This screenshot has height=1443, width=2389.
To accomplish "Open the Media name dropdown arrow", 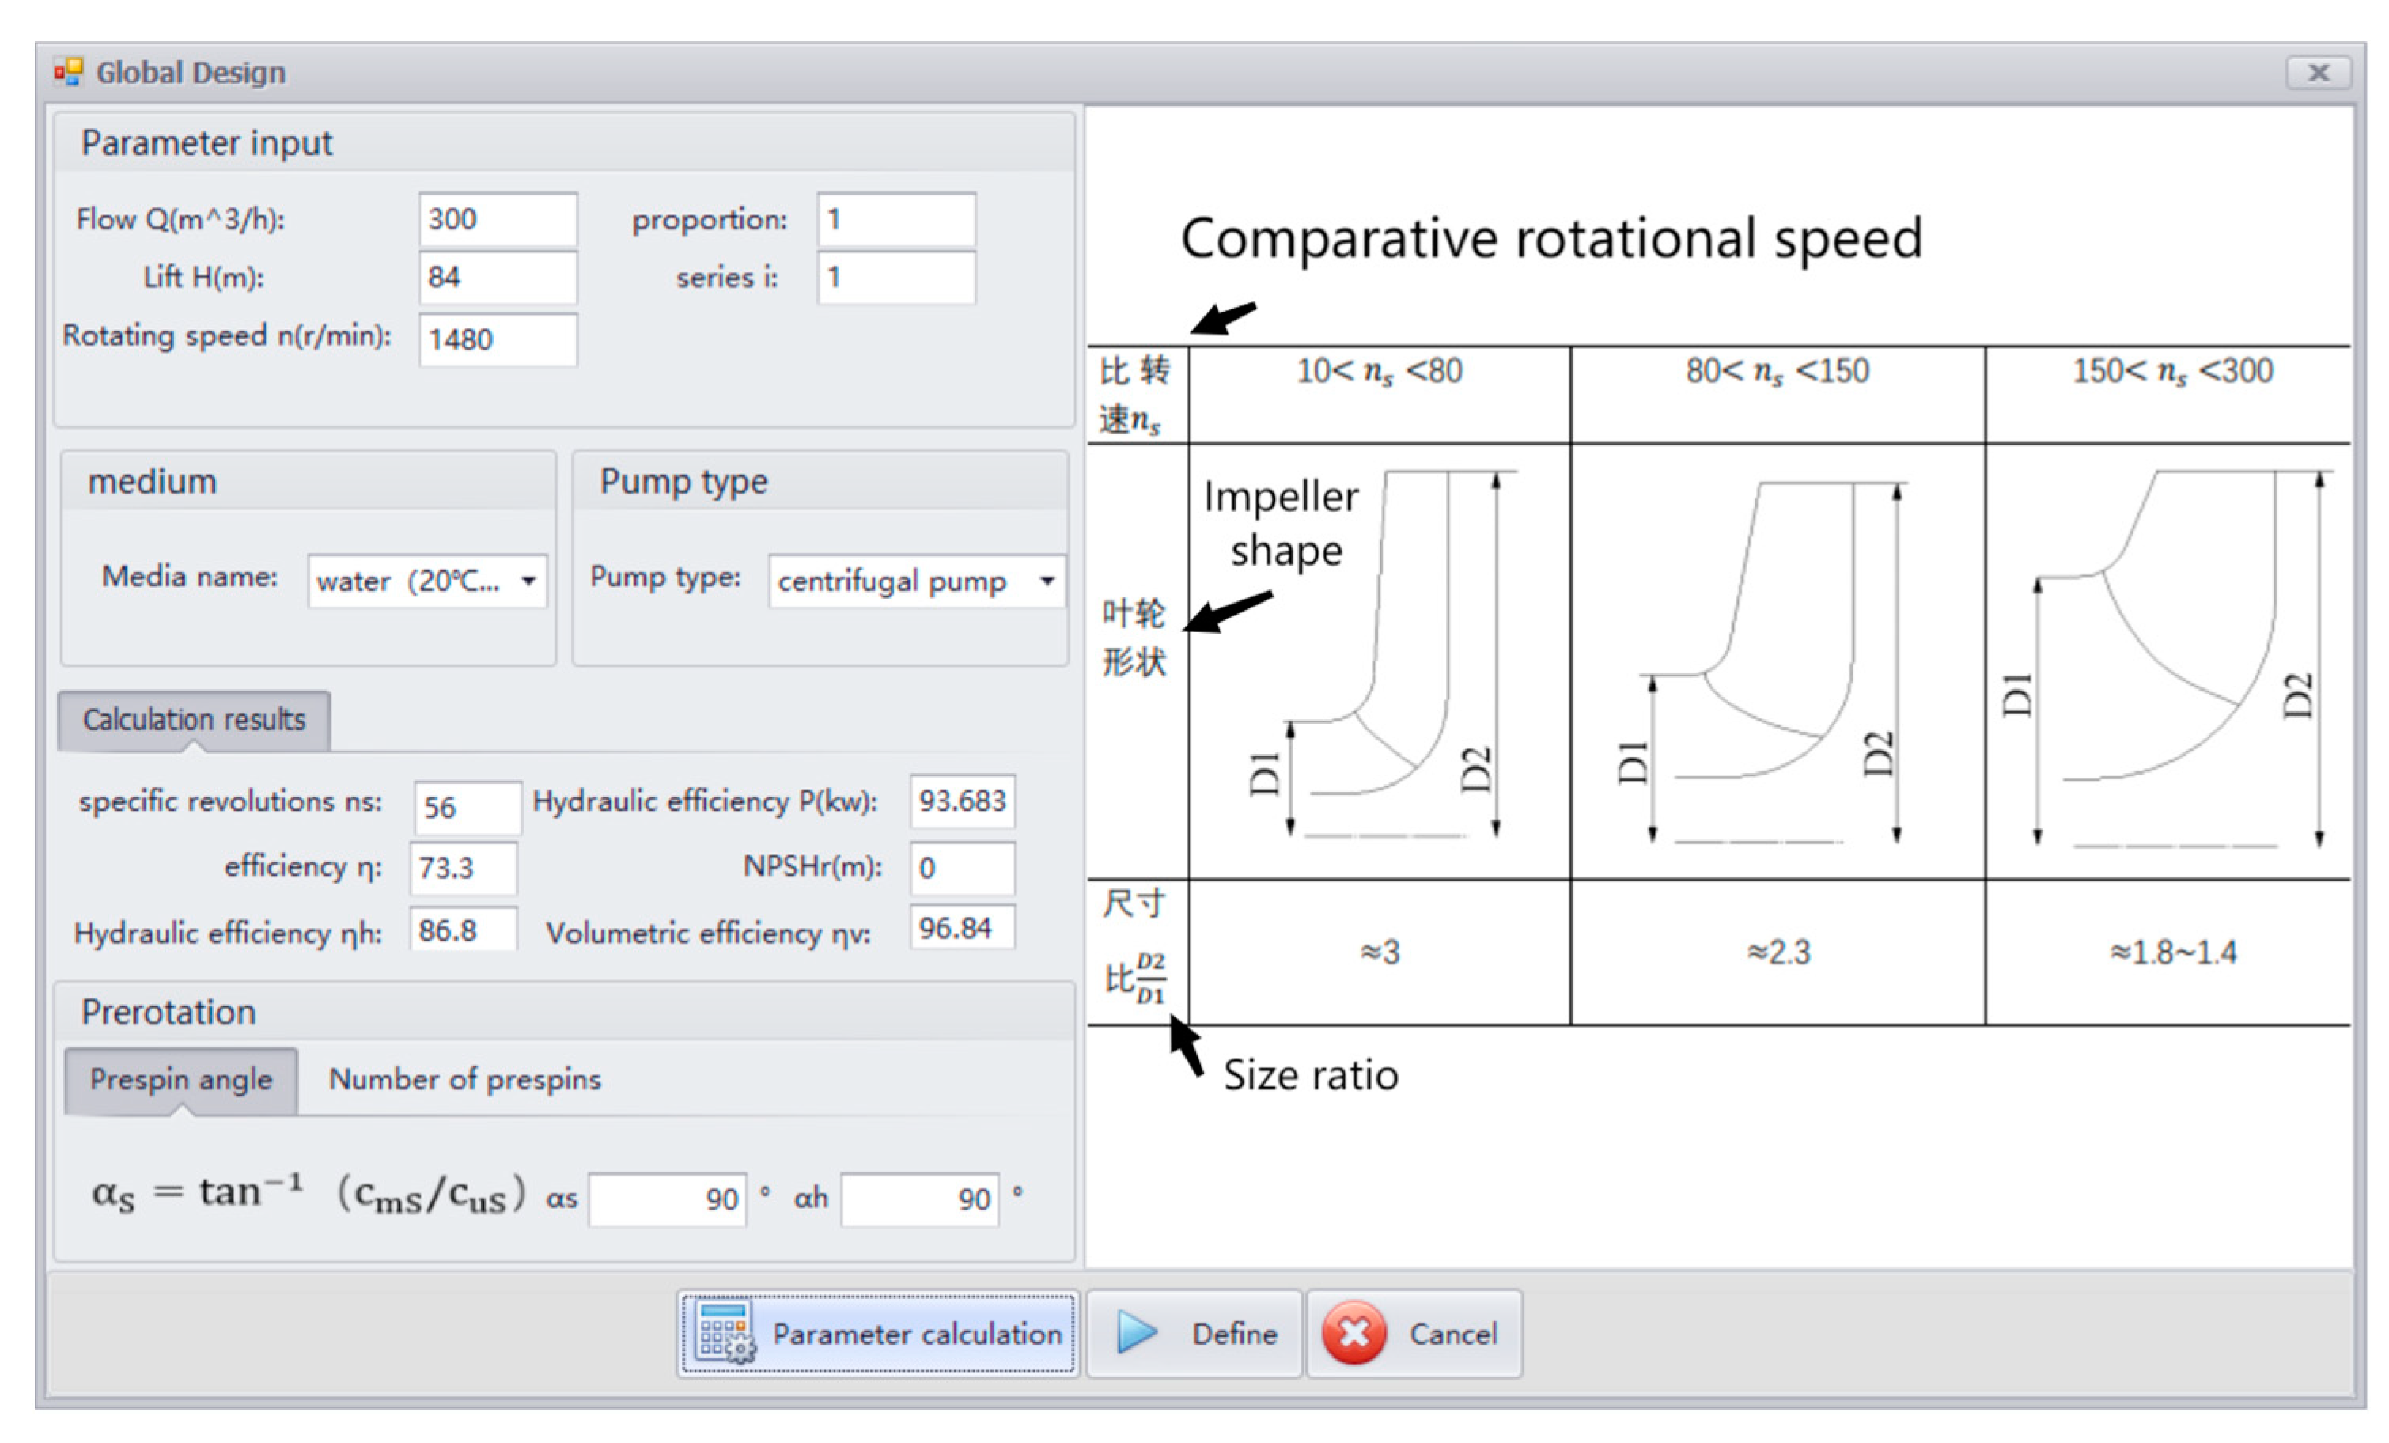I will tap(528, 581).
